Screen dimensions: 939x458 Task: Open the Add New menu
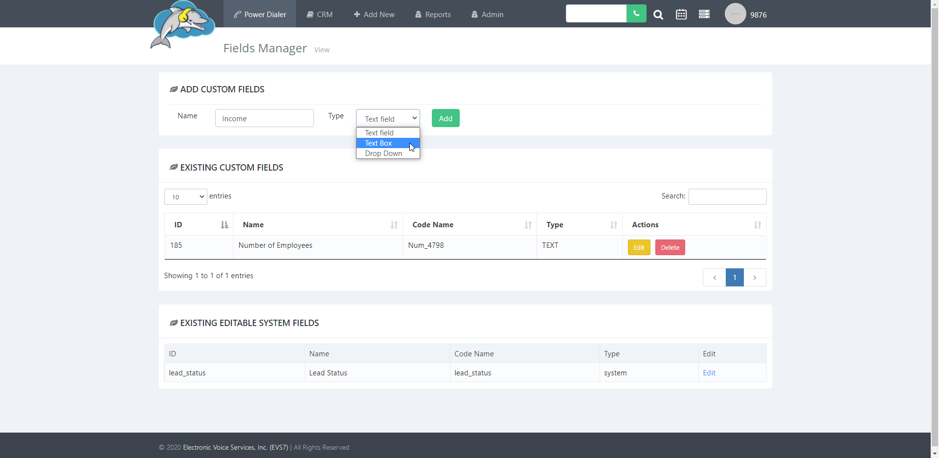click(374, 14)
